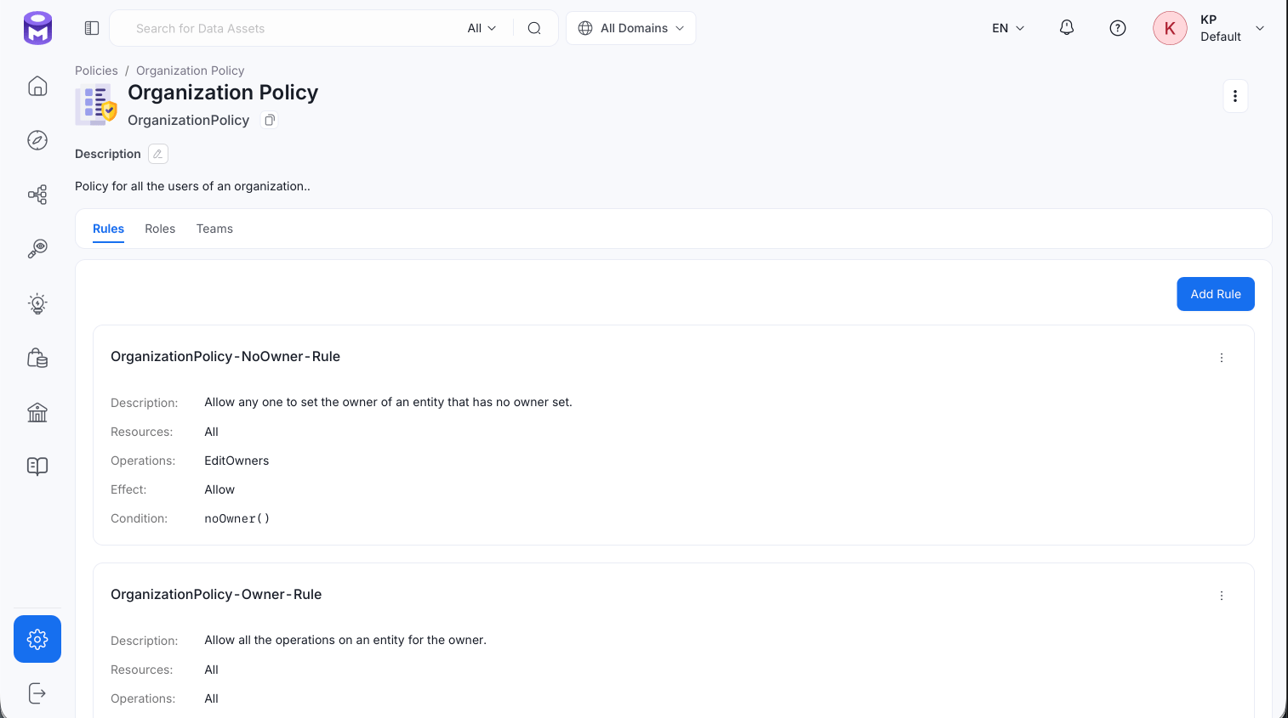Open the policy's three-dot manage menu
This screenshot has height=718, width=1288.
point(1235,96)
